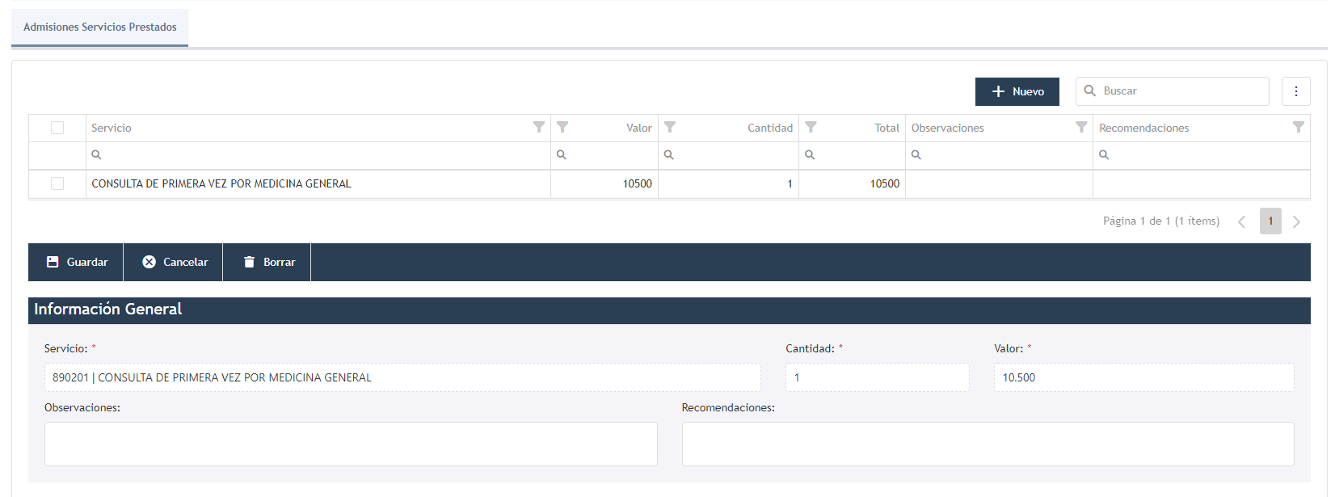Sort by the Valor column header
Viewport: 1335px width, 497px height.
pyautogui.click(x=638, y=128)
